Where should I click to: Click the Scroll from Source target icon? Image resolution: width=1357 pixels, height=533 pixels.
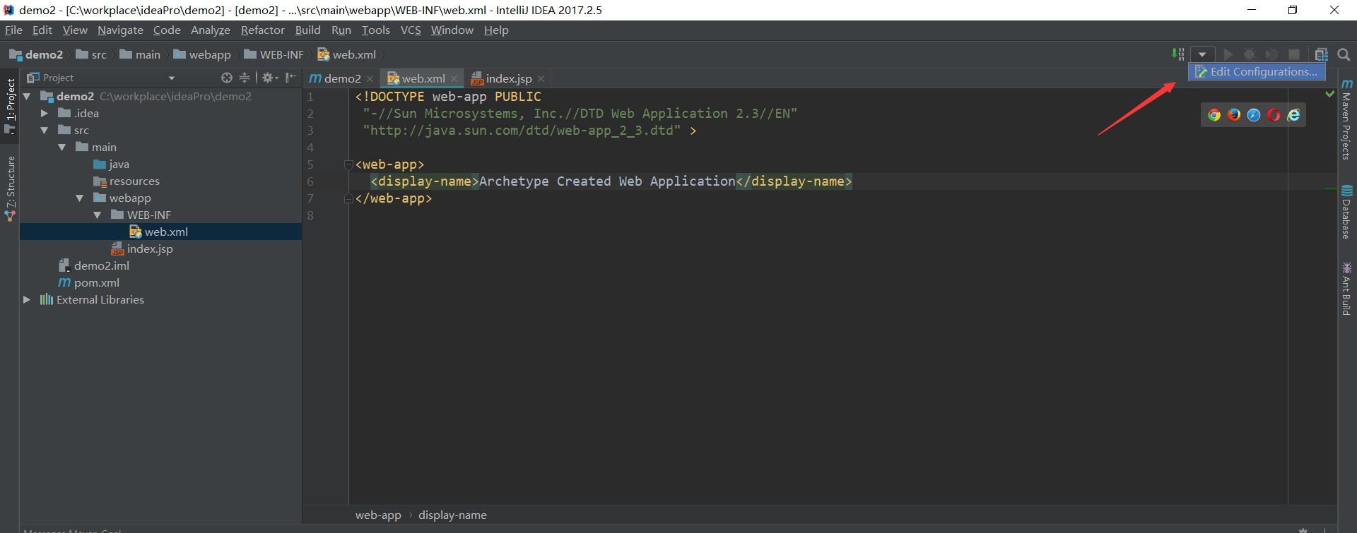coord(226,78)
